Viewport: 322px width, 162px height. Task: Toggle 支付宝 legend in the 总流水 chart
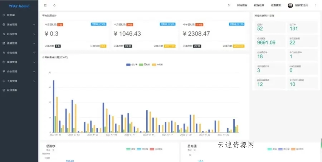click(142, 149)
